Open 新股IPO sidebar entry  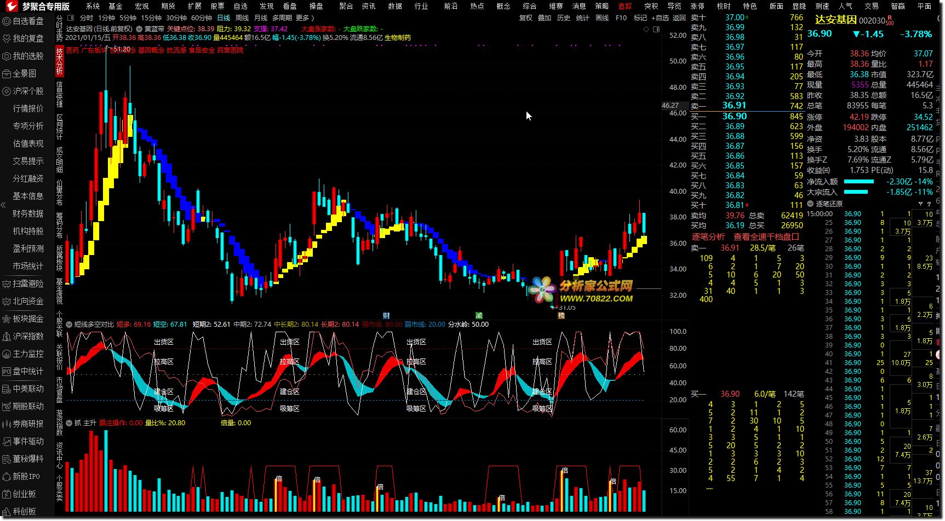point(22,476)
